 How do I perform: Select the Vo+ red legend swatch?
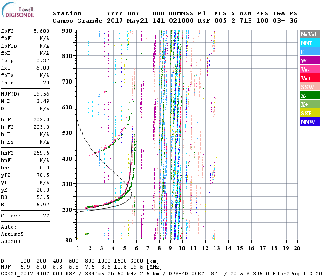click(310, 78)
